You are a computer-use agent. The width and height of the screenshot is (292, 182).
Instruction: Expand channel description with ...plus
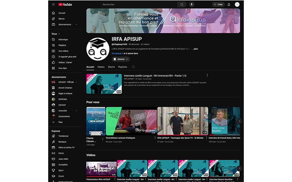point(195,49)
